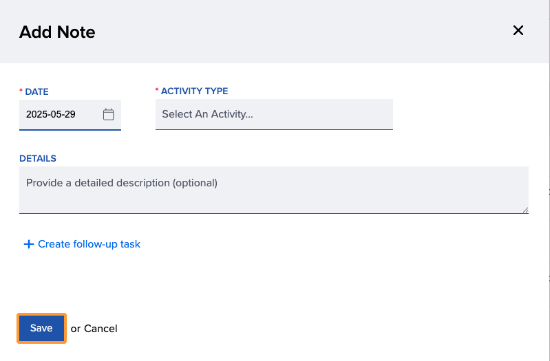
Task: Expand the Activity Type dropdown
Action: 274,114
